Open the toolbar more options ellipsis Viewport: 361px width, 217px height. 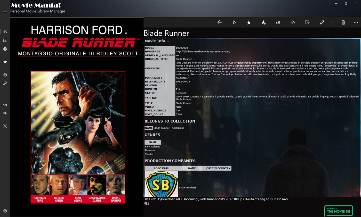click(356, 22)
